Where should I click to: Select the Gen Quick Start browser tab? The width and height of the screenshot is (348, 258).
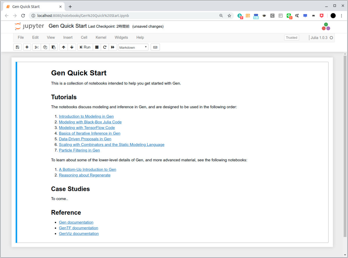click(34, 7)
